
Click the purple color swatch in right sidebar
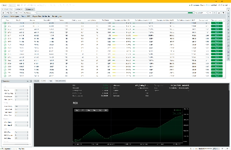click(228, 52)
